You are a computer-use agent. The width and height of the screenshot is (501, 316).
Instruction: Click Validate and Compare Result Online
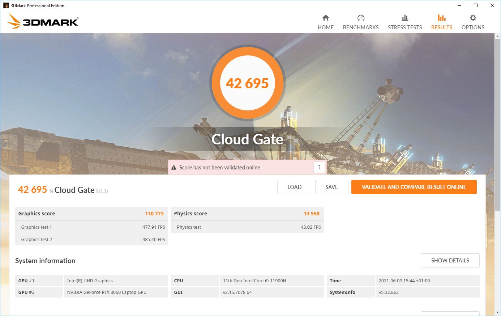(x=414, y=187)
